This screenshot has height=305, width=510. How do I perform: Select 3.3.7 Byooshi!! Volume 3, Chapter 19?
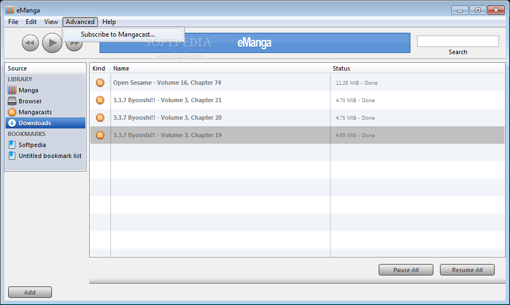tap(167, 135)
